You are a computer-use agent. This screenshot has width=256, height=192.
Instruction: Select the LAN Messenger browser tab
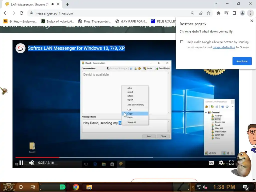(x=32, y=4)
